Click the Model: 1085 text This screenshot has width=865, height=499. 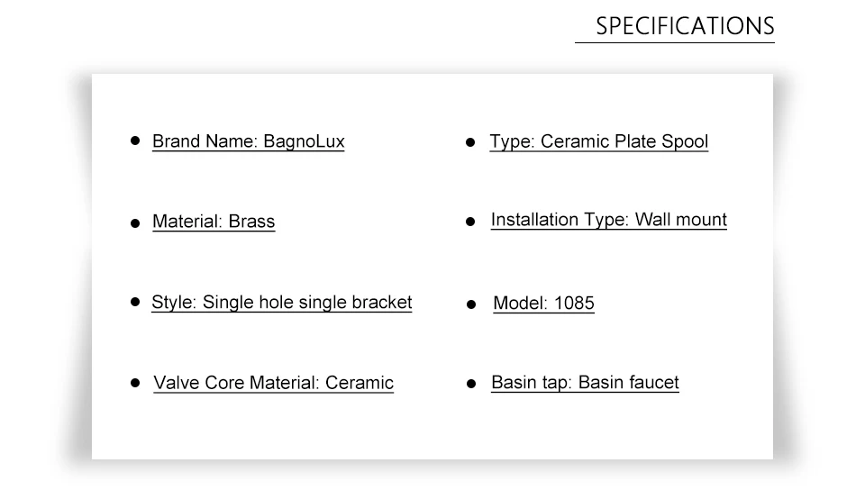[543, 304]
